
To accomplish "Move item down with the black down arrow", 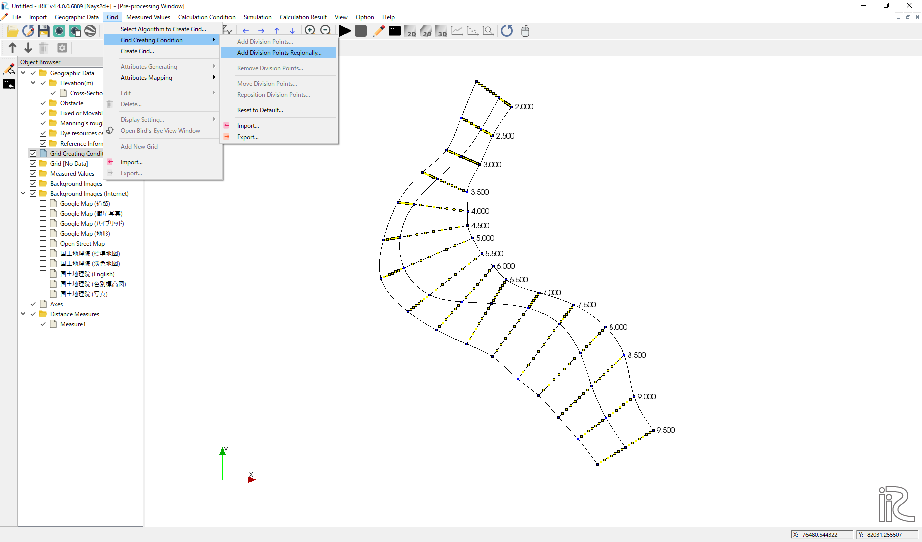I will pos(28,48).
